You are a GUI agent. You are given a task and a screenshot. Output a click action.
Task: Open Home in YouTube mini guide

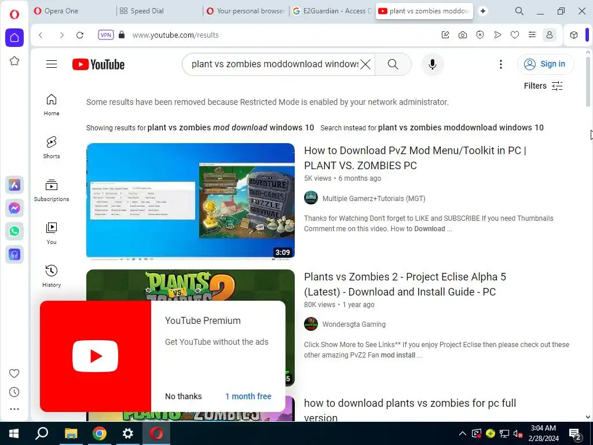(52, 105)
